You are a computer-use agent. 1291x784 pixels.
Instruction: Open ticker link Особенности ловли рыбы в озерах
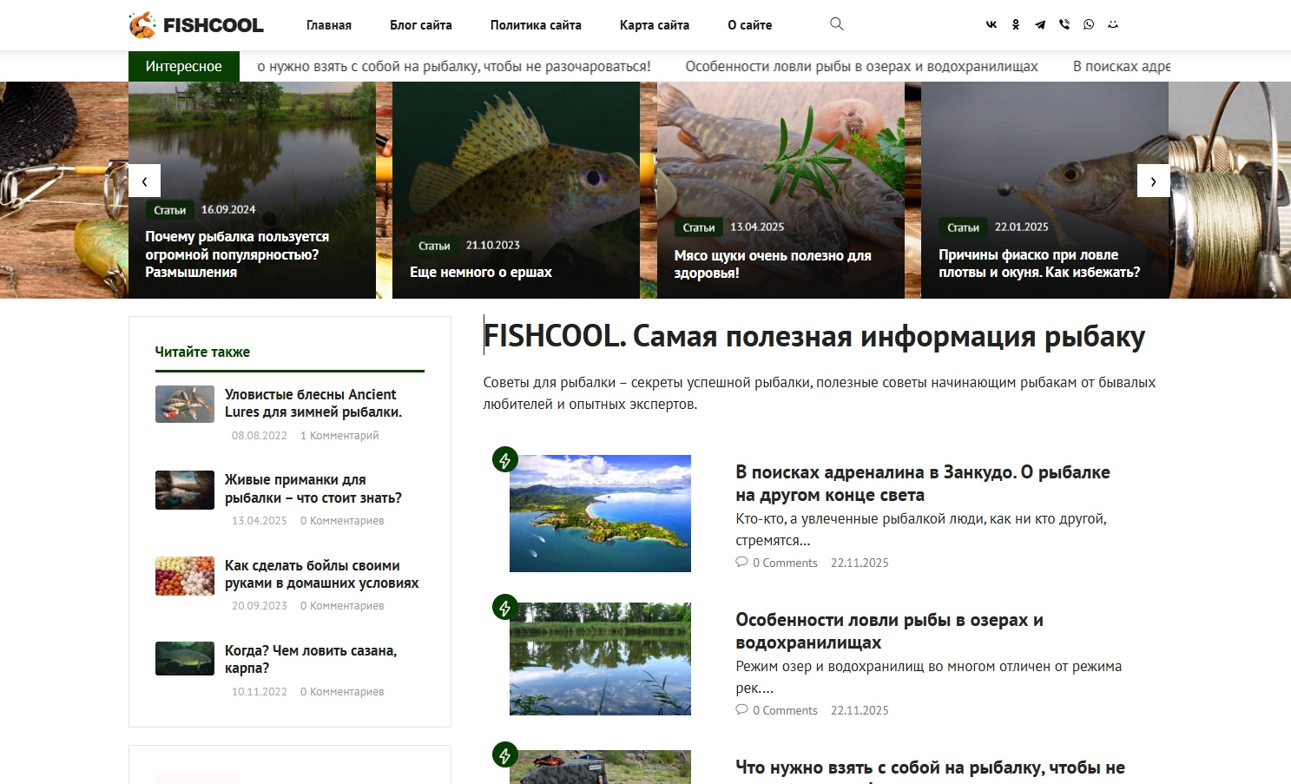point(861,66)
